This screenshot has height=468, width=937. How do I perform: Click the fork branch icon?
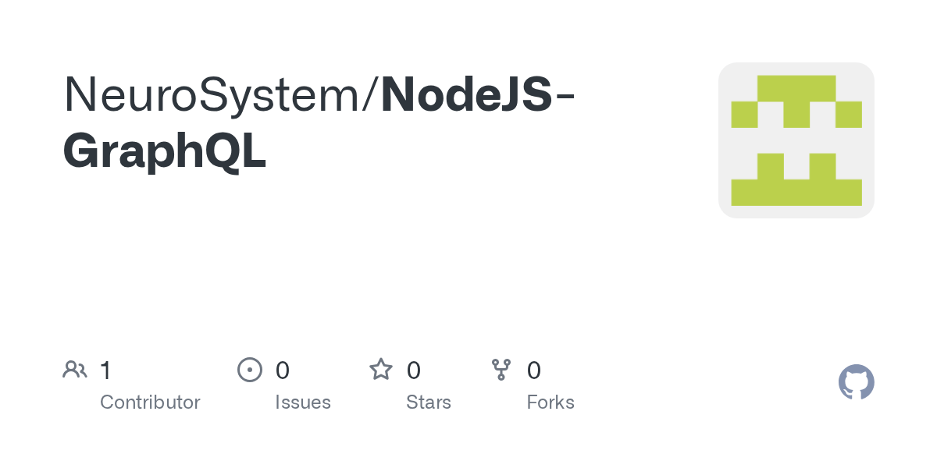click(501, 370)
